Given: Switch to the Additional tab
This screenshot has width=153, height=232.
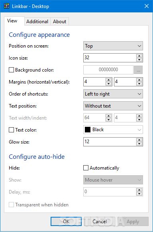Looking at the screenshot, I should click(x=37, y=22).
